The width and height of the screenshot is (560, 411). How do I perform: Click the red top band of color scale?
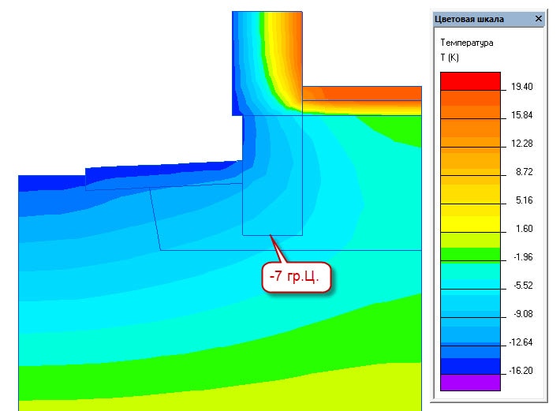pos(470,80)
